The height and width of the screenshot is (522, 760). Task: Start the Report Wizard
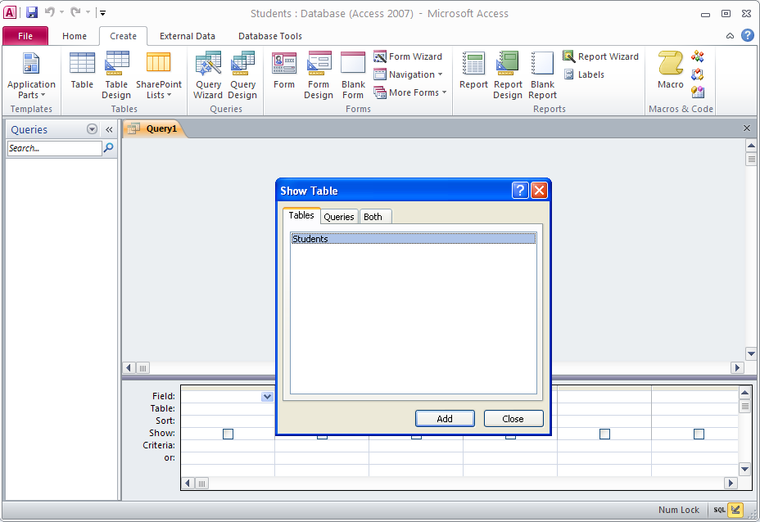click(x=600, y=56)
